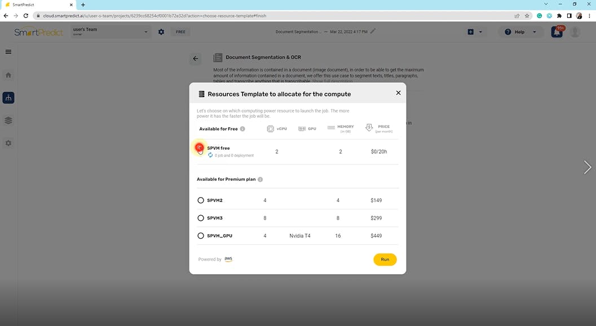Click the back arrow beside Document Segmentation
The image size is (596, 326).
[195, 59]
